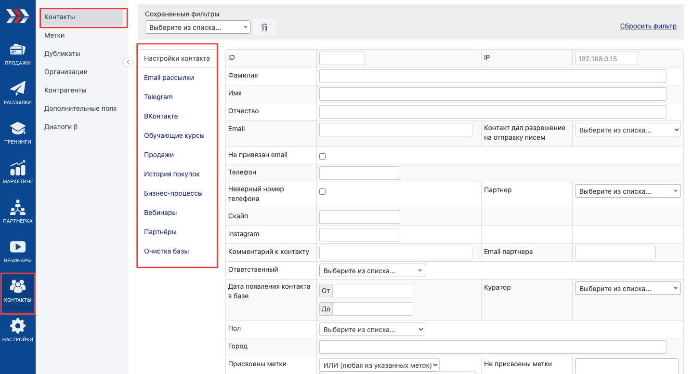This screenshot has width=693, height=374.
Task: Open the Маркетинг chart icon
Action: pyautogui.click(x=18, y=168)
